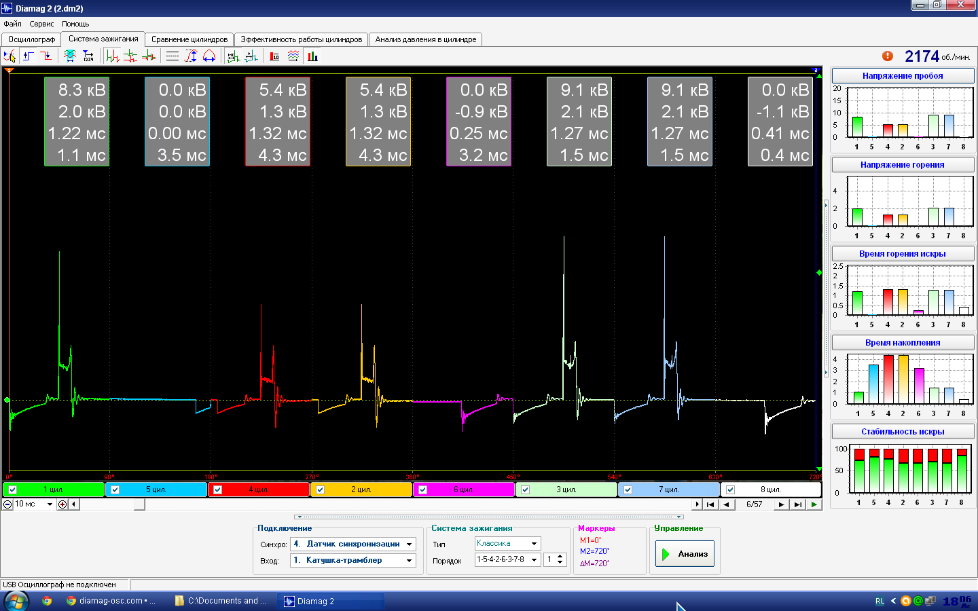Uncheck the 5 цил. checkbox
978x611 pixels.
tap(115, 489)
